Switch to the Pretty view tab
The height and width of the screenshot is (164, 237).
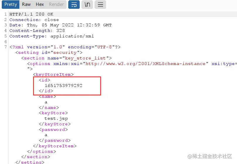point(11,4)
